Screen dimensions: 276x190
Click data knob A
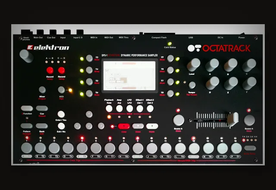pyautogui.click(x=212, y=65)
